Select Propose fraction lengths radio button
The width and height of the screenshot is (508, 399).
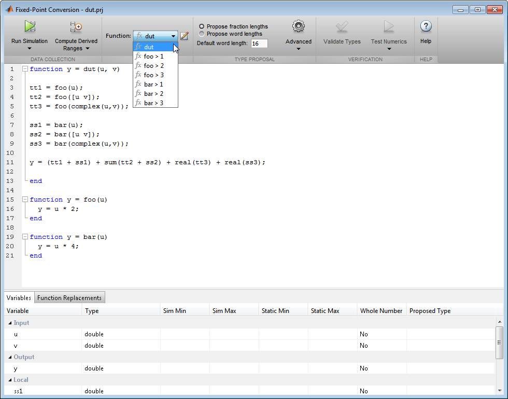(x=202, y=26)
